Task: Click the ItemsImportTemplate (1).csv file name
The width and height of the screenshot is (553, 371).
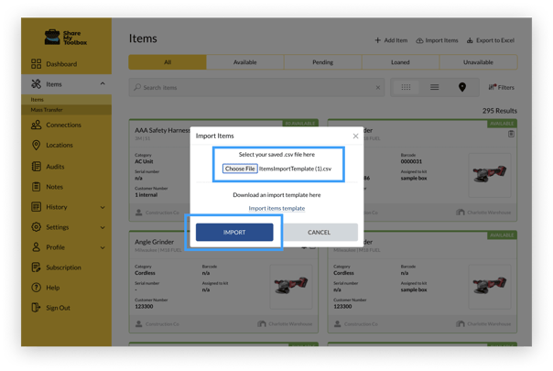Action: pyautogui.click(x=295, y=169)
